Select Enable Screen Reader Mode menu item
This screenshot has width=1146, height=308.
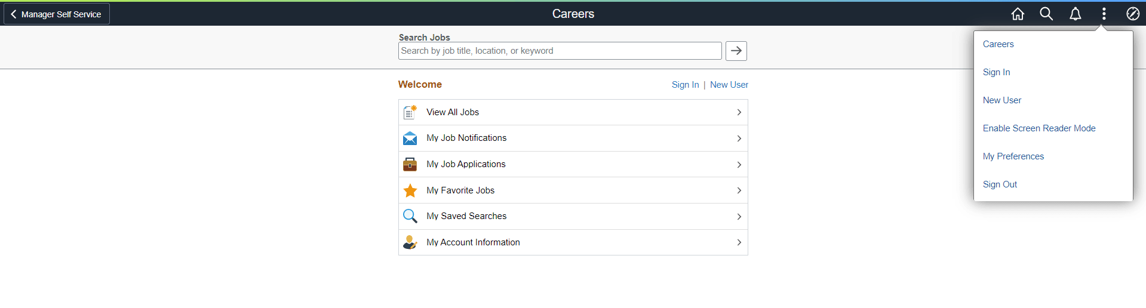pos(1039,128)
